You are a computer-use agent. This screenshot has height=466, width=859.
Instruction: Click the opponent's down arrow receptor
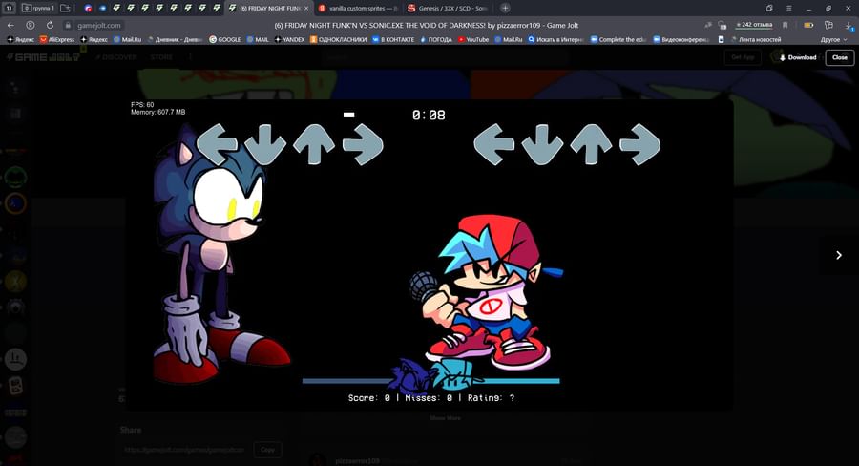(x=265, y=144)
